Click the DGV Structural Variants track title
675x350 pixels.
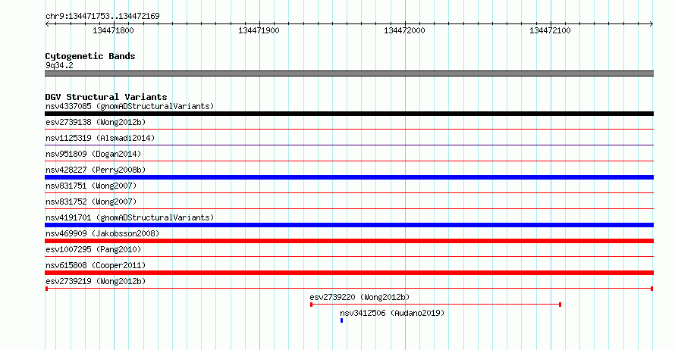(106, 97)
